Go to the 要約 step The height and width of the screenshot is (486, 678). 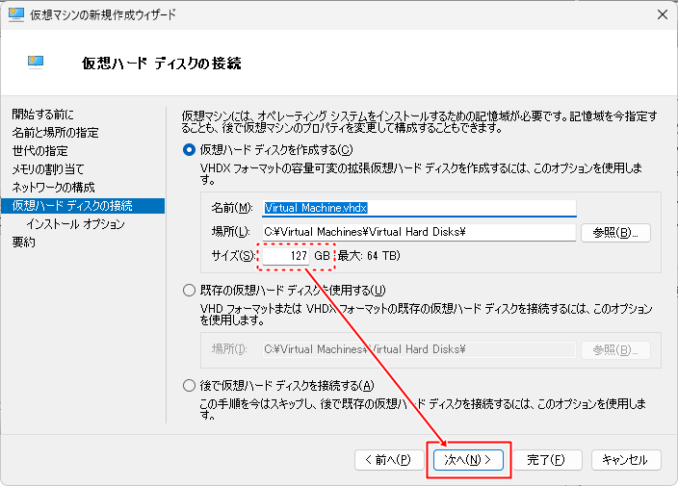pos(23,243)
